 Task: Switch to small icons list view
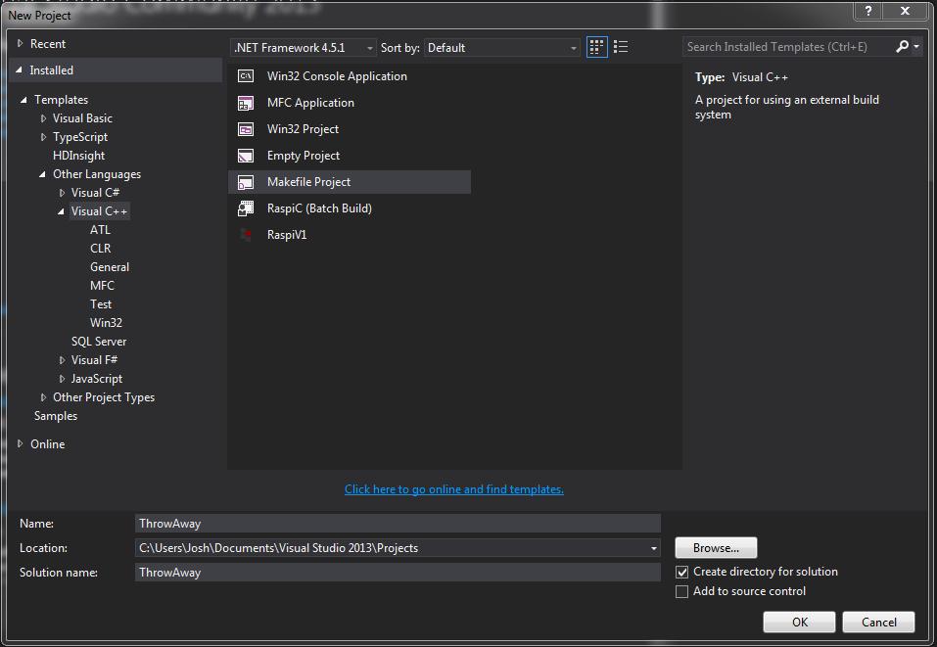[621, 47]
